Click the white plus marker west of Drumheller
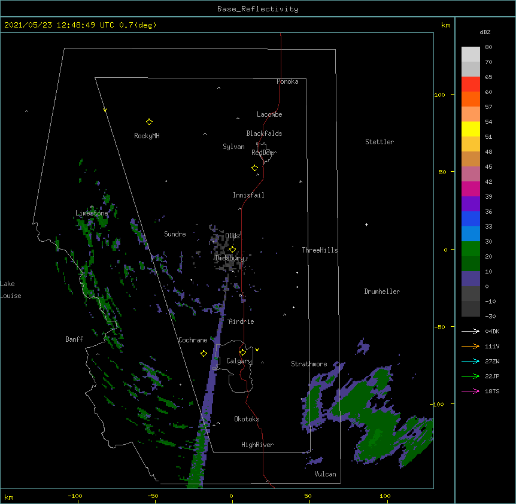The width and height of the screenshot is (516, 504). pyautogui.click(x=366, y=224)
